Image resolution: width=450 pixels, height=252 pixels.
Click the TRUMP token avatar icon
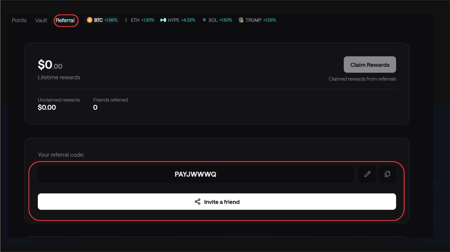click(x=241, y=20)
